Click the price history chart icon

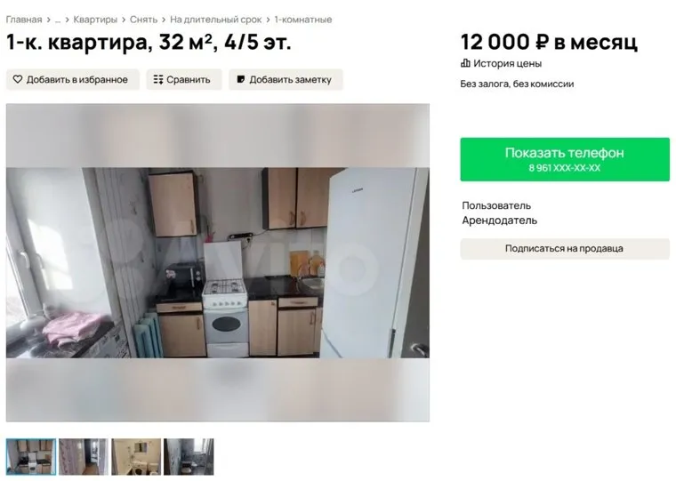point(465,63)
